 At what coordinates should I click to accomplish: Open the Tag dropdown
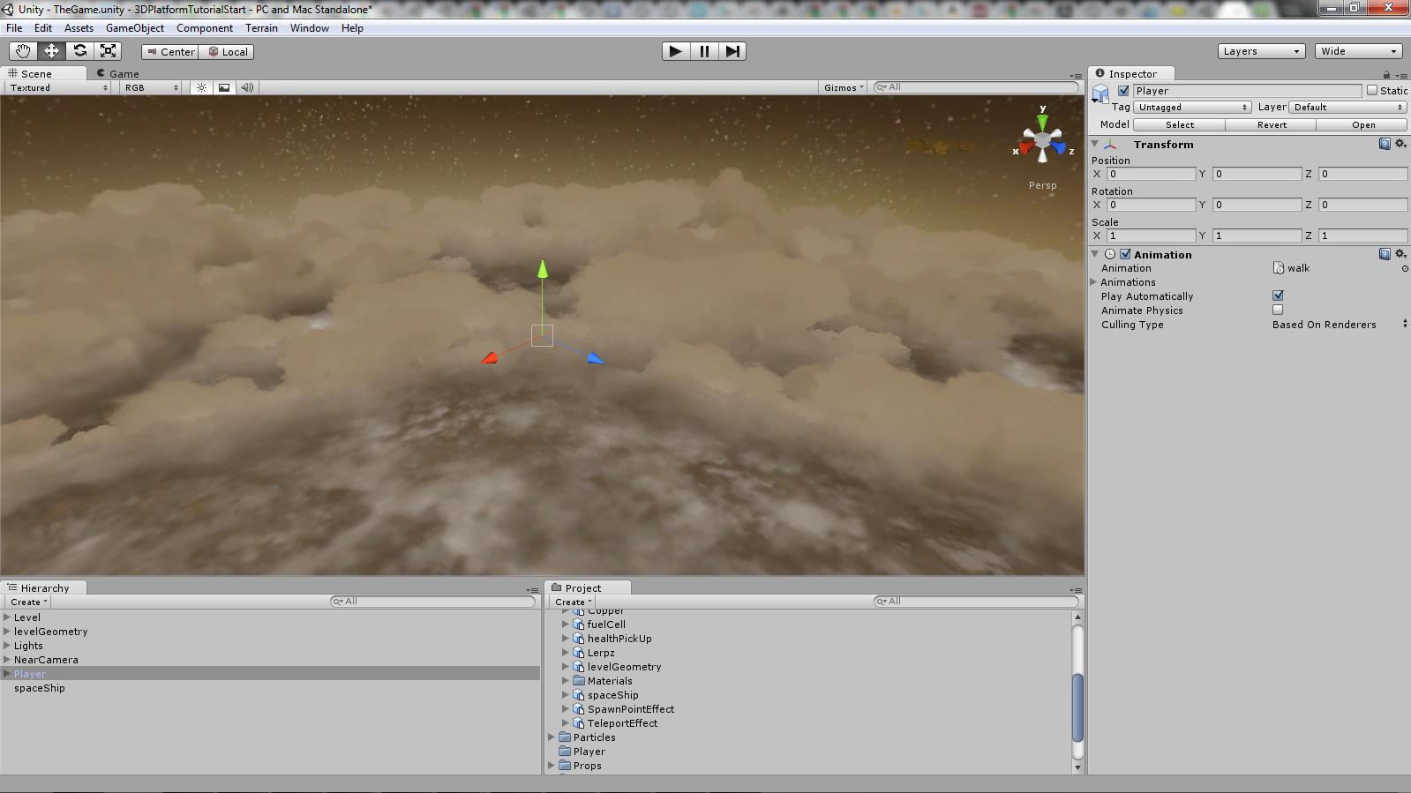point(1192,107)
